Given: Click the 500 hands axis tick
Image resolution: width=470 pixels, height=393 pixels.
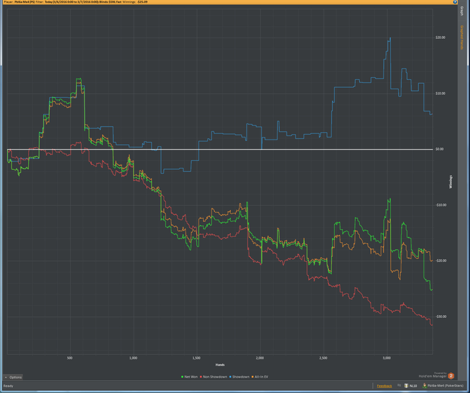Looking at the screenshot, I should pyautogui.click(x=70, y=358).
